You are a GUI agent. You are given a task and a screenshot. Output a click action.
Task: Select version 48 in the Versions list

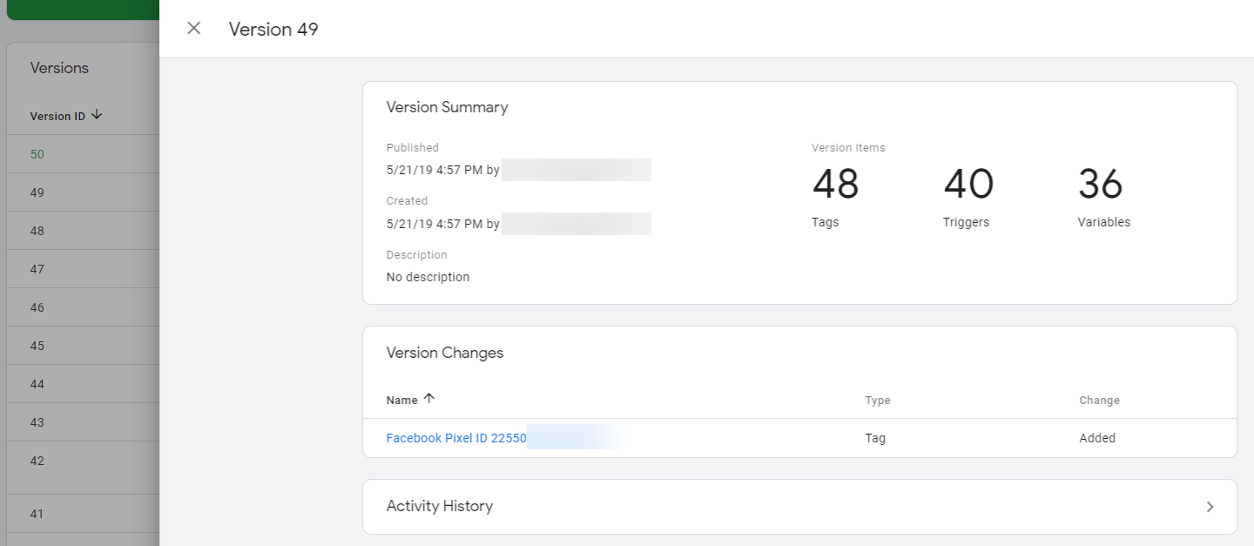pyautogui.click(x=37, y=231)
